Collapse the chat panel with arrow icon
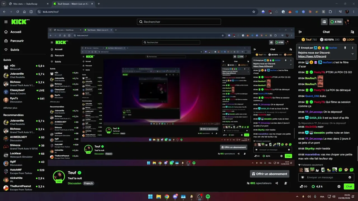This screenshot has width=358, height=201. pos(300,32)
